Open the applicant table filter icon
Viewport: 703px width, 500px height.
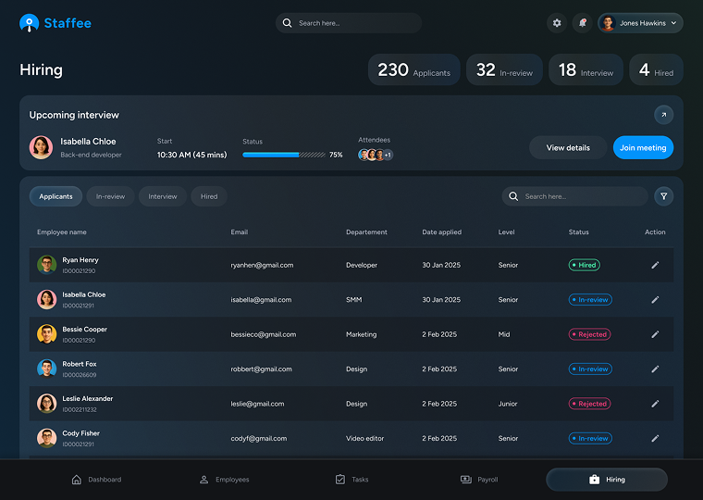coord(663,196)
